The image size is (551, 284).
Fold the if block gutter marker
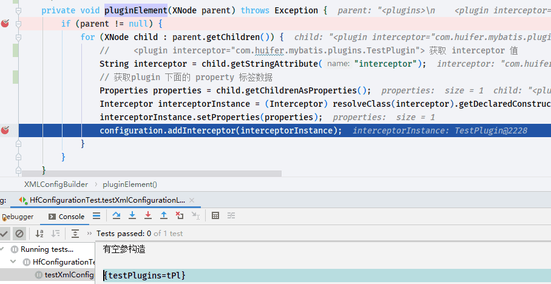(x=18, y=24)
